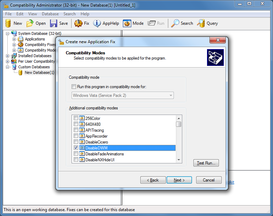Click the Search magnifier toolbar icon
This screenshot has height=216, width=273.
coord(175,23)
